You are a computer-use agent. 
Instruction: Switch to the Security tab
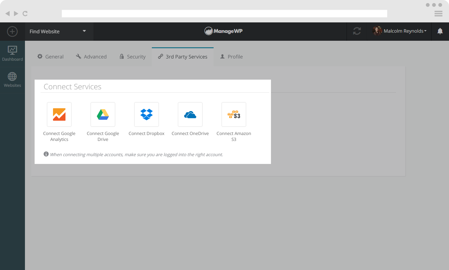coord(133,57)
